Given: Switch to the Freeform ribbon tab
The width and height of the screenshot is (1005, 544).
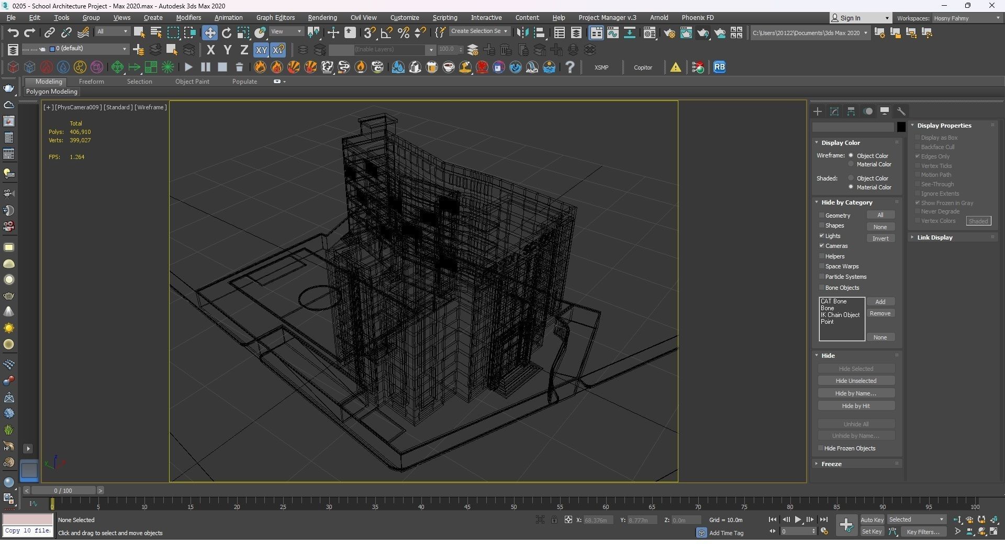Looking at the screenshot, I should click(91, 82).
